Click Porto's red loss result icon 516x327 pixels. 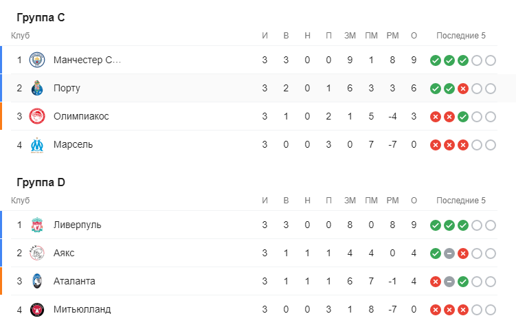click(x=463, y=89)
